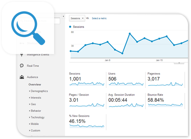Click the peak data point on the chart
Image resolution: width=191 pixels, height=139 pixels.
click(130, 34)
